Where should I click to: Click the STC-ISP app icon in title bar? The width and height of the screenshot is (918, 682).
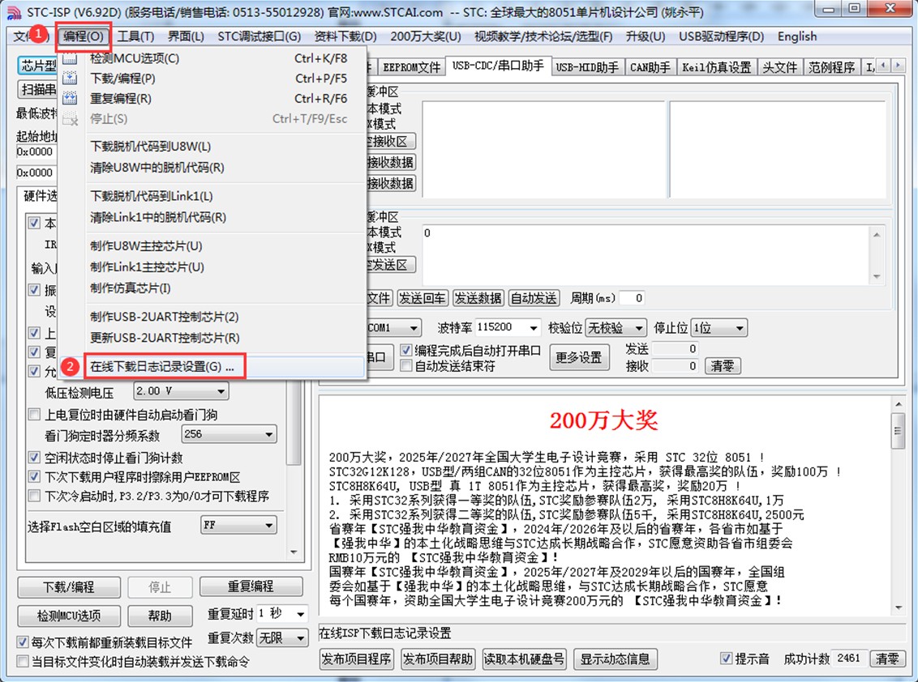click(x=14, y=11)
